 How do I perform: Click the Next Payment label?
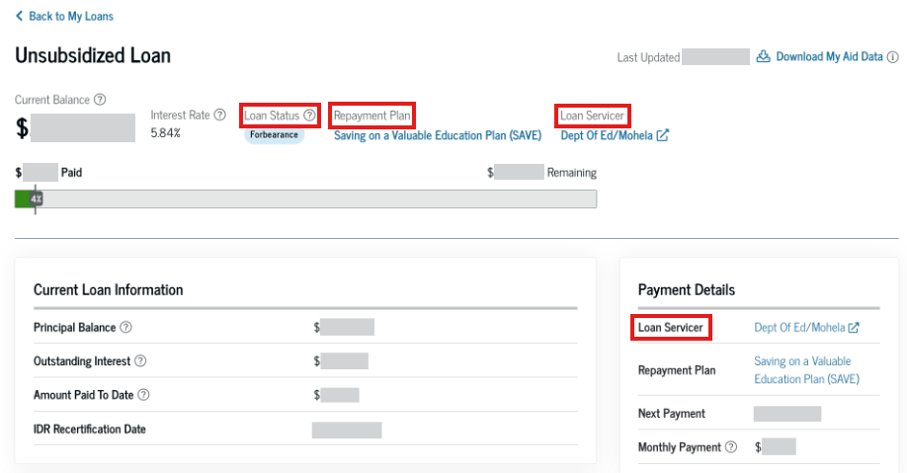(x=672, y=414)
